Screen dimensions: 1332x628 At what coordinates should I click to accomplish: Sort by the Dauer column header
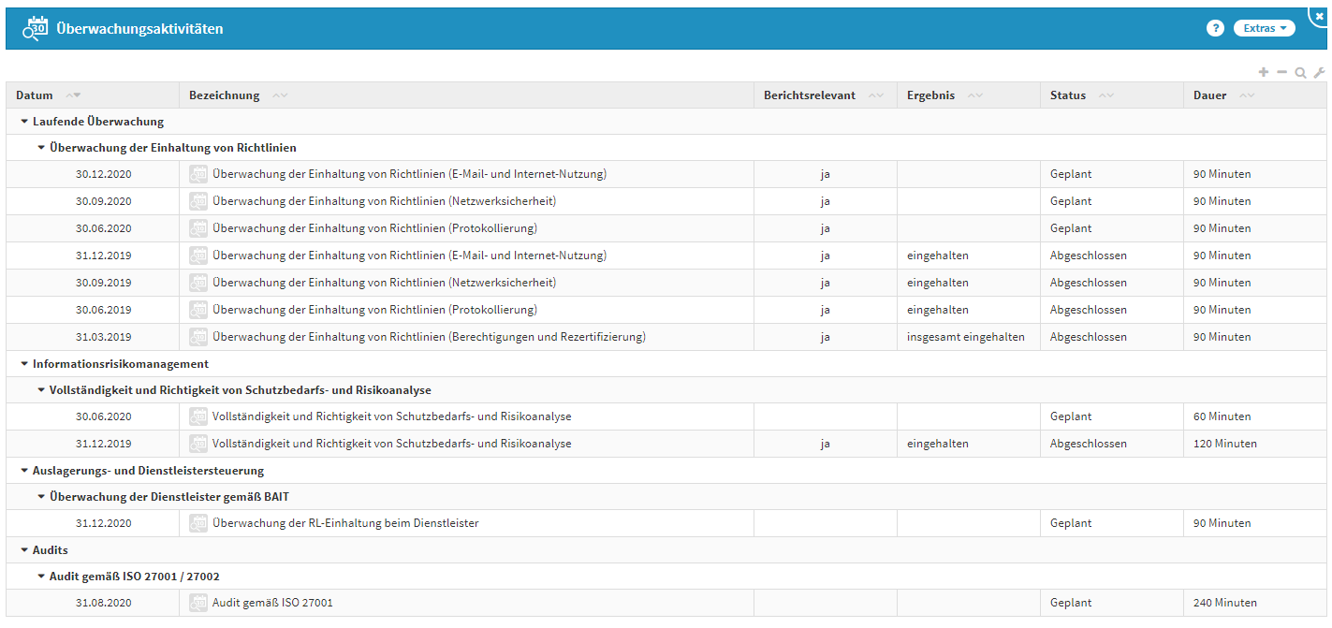(1209, 95)
